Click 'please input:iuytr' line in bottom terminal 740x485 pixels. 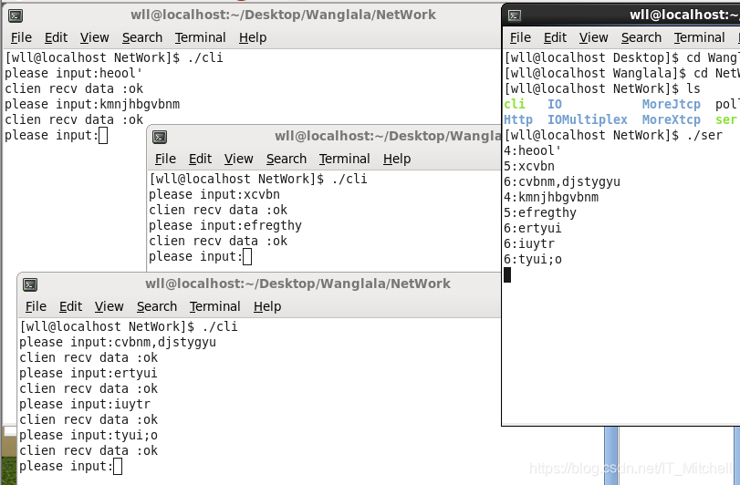click(x=85, y=405)
